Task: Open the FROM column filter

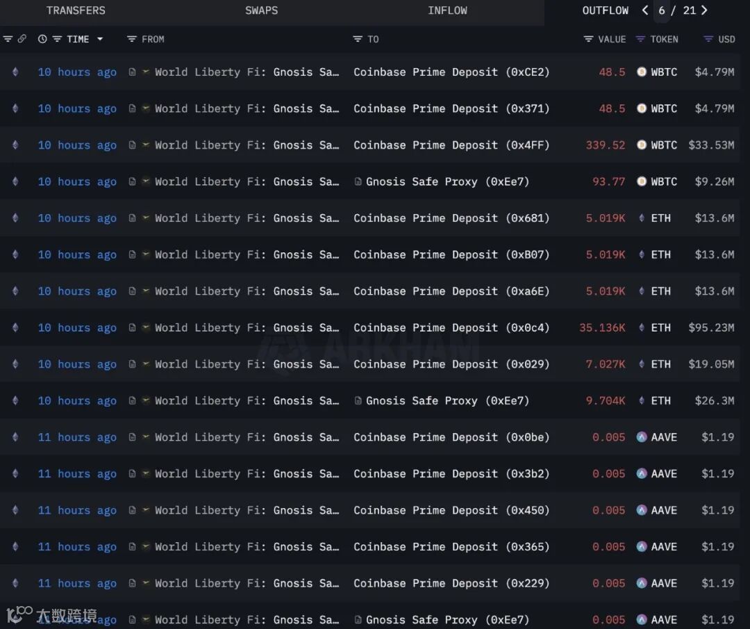Action: (x=131, y=39)
